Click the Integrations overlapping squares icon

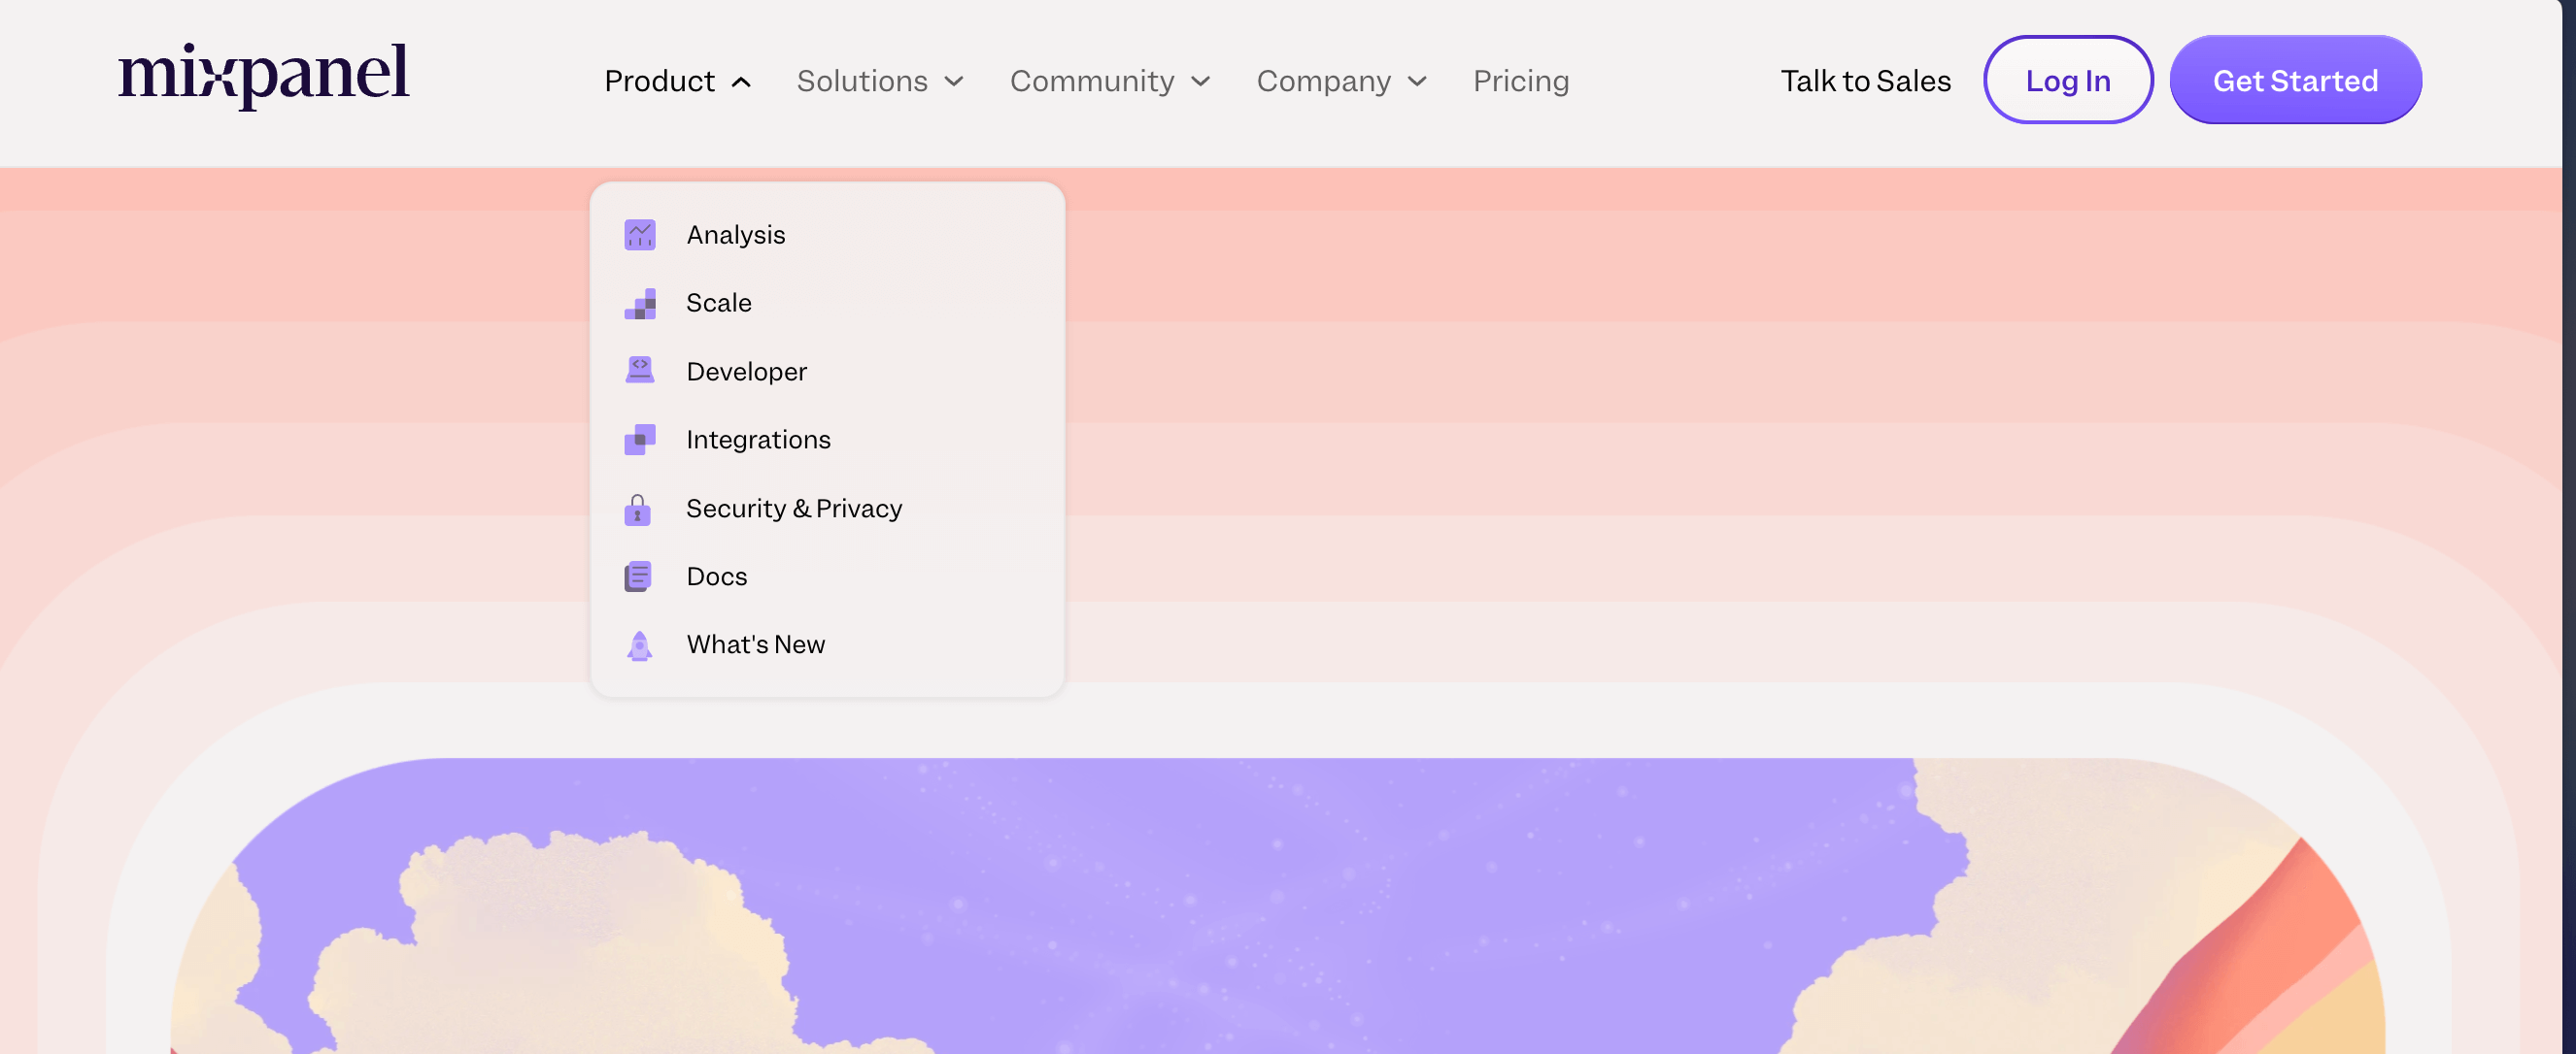click(640, 440)
